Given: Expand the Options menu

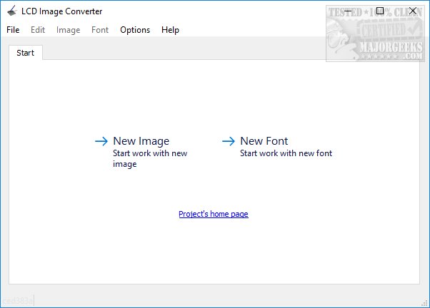Looking at the screenshot, I should coord(135,30).
